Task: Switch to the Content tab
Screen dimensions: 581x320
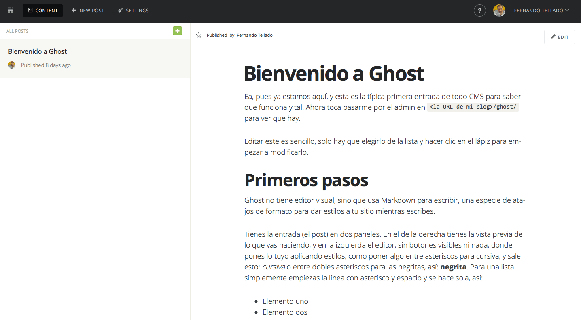Action: click(x=42, y=11)
